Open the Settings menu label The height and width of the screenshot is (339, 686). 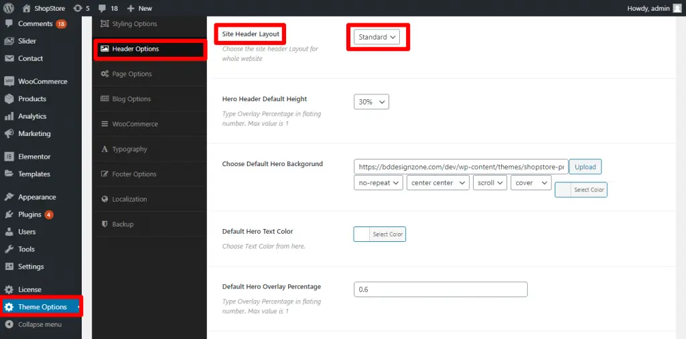[x=31, y=267]
